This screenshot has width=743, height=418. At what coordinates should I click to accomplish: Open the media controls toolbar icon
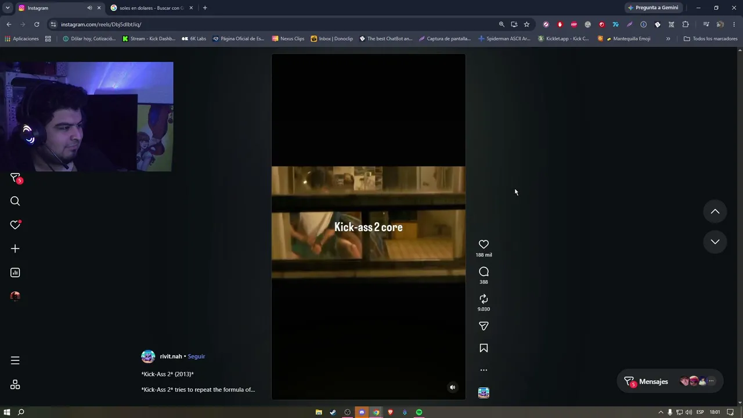pos(706,24)
